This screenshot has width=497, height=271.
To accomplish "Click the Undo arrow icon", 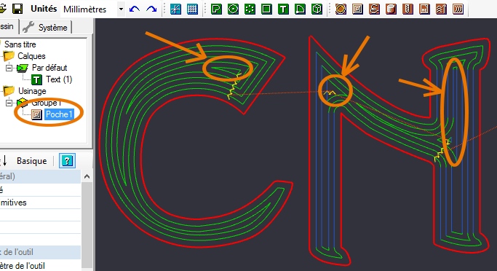I will click(x=135, y=9).
